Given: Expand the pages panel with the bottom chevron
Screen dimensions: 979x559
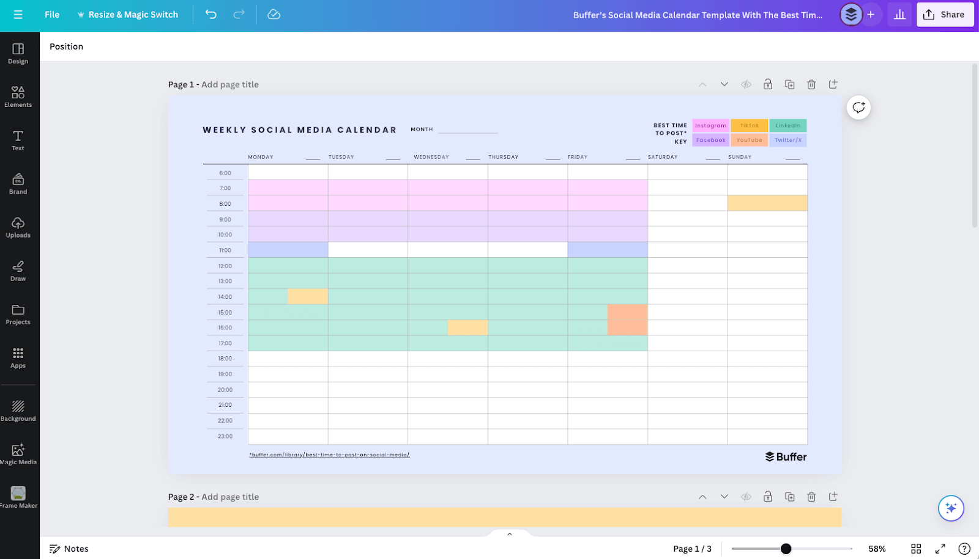Looking at the screenshot, I should click(x=509, y=533).
